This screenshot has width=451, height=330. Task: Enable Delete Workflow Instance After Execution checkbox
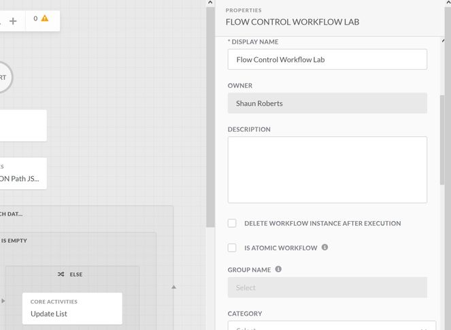(x=232, y=223)
